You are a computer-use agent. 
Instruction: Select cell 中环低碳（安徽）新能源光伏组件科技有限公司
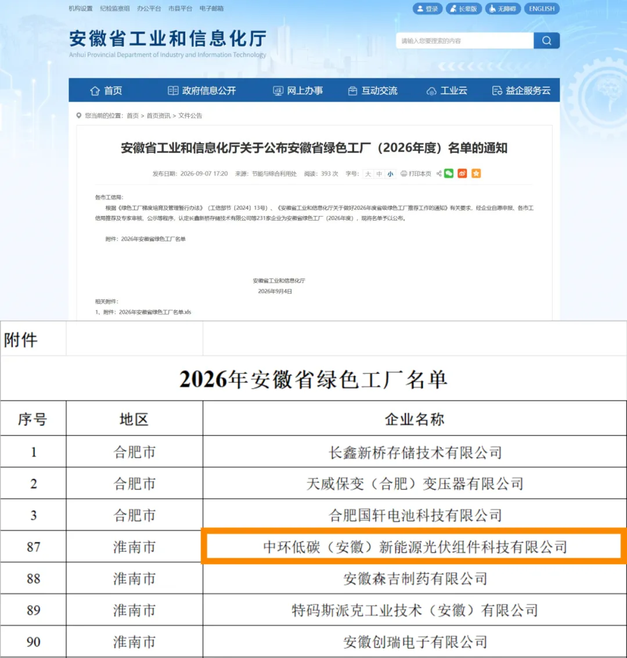click(415, 547)
